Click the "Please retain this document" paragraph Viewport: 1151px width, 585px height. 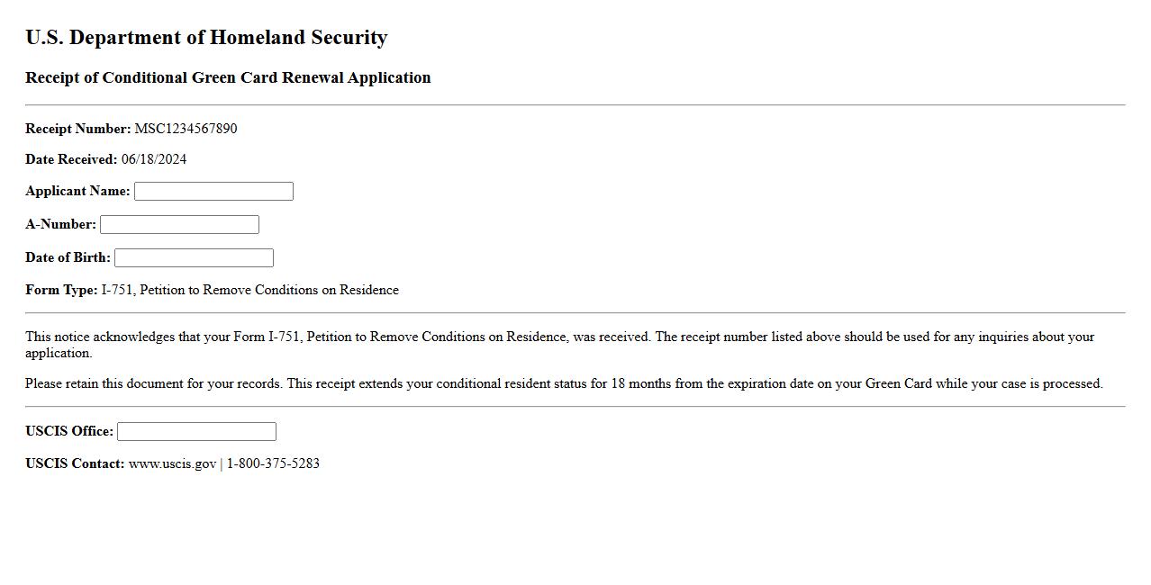tap(564, 383)
